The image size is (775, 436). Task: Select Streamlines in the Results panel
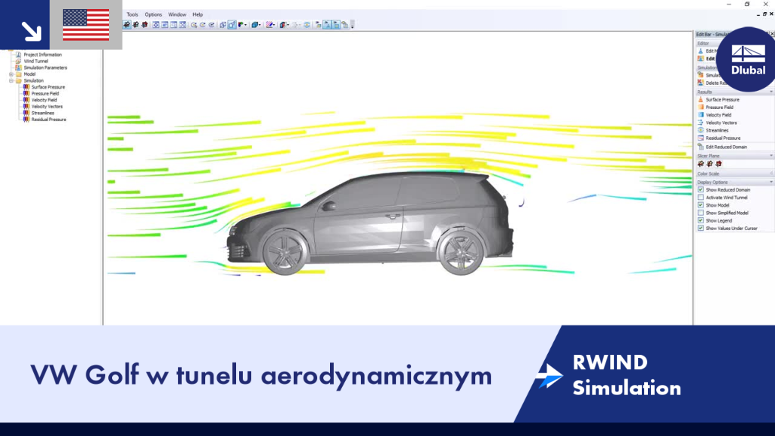coord(717,130)
